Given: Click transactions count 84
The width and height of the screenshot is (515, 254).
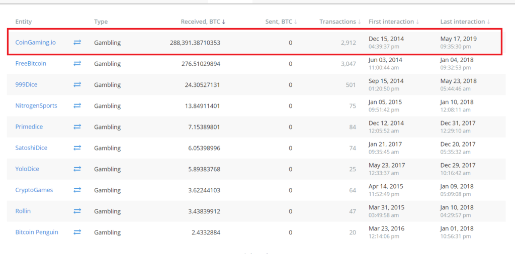Looking at the screenshot, I should point(353,126).
